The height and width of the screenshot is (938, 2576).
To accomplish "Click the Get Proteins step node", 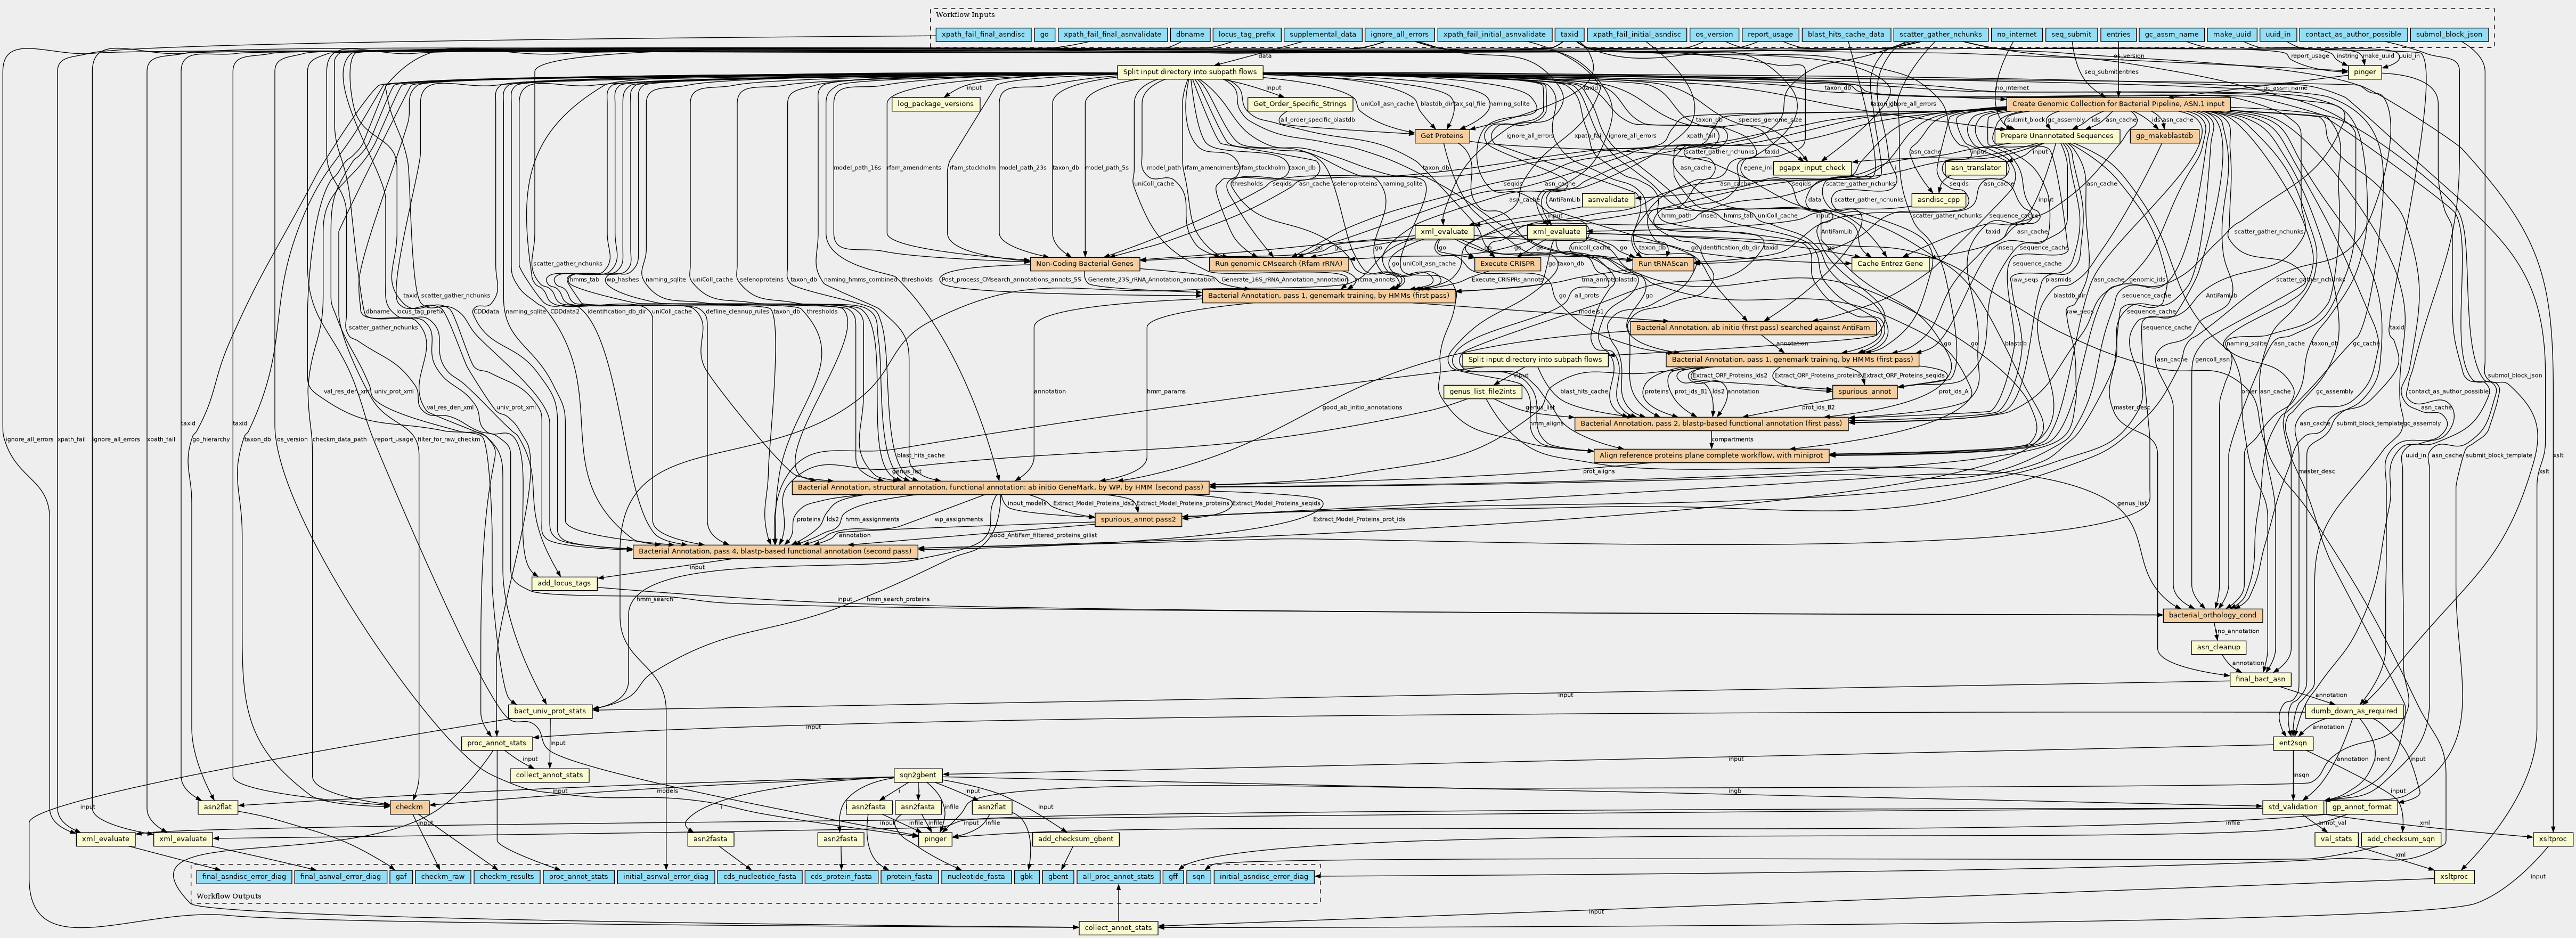I will coord(1442,136).
